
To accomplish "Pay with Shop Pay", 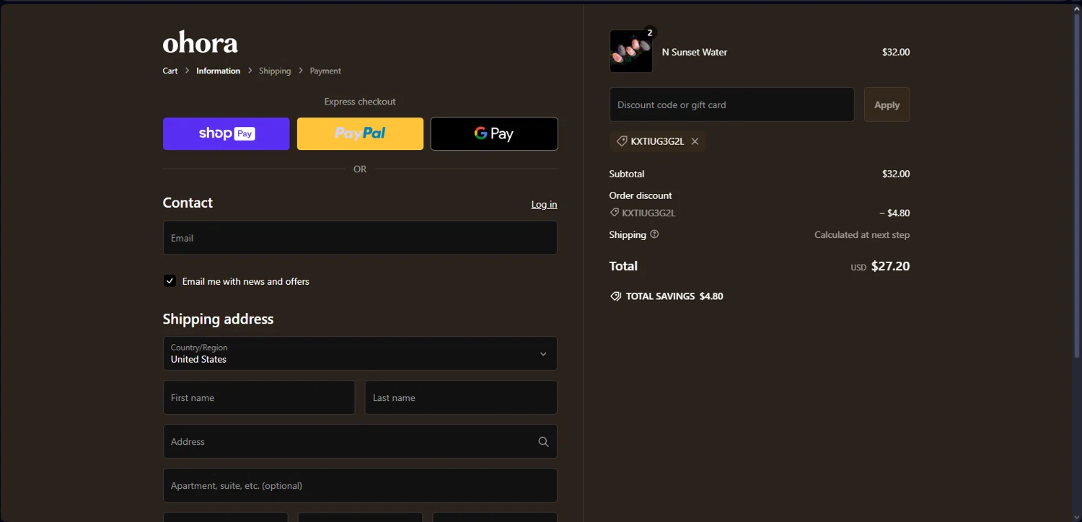I will tap(226, 134).
